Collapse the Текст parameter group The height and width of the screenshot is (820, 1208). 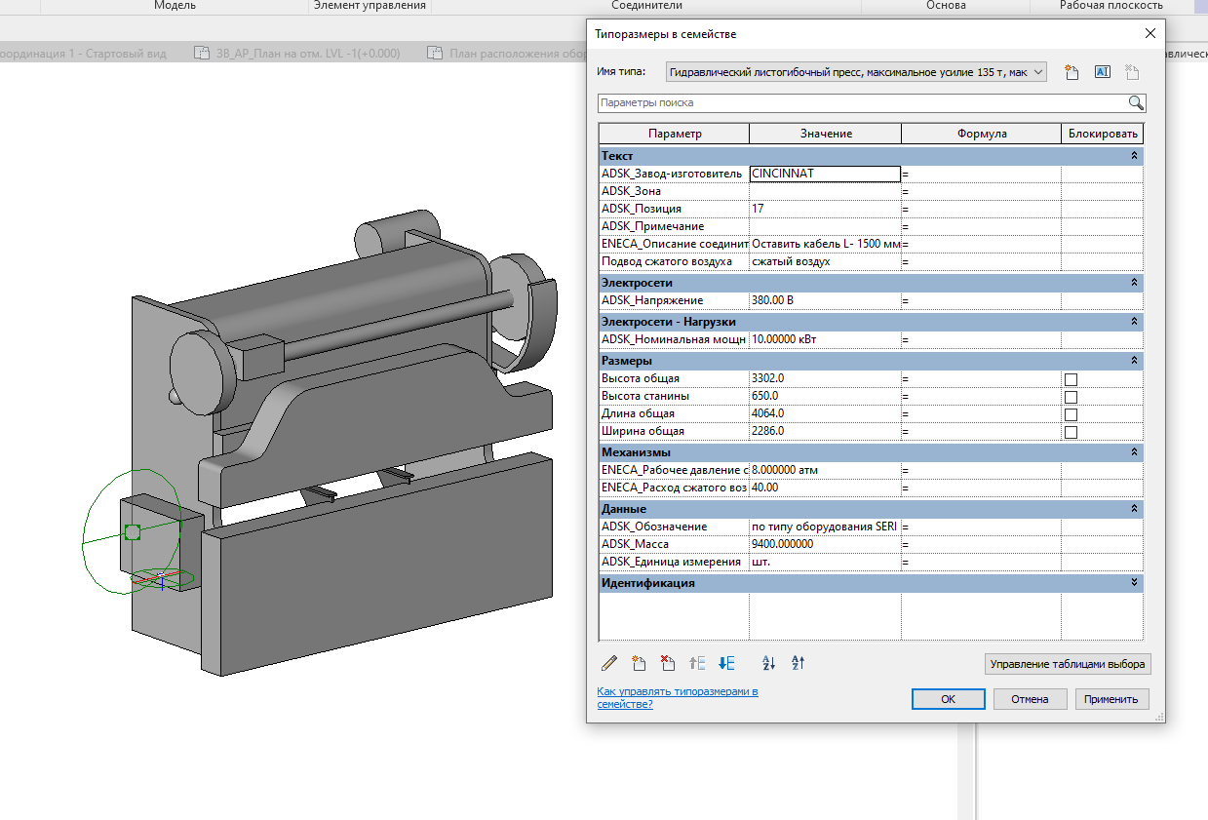pos(1134,156)
